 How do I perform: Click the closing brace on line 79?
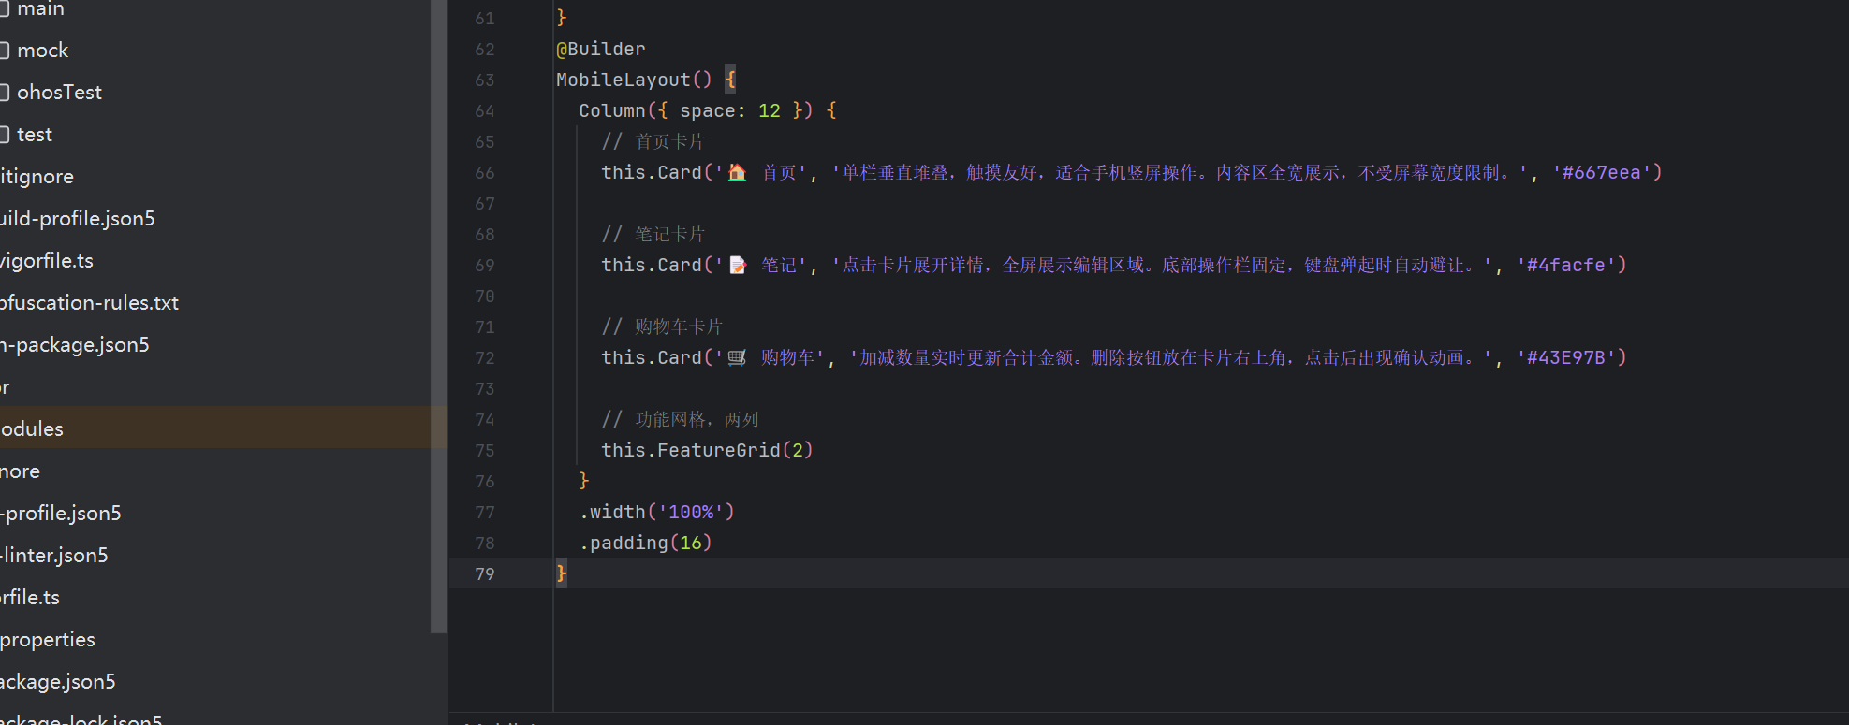[x=562, y=573]
